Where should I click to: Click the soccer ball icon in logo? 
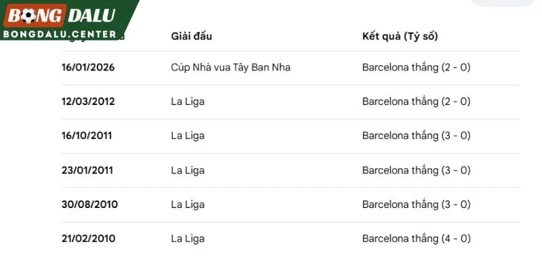[28, 16]
